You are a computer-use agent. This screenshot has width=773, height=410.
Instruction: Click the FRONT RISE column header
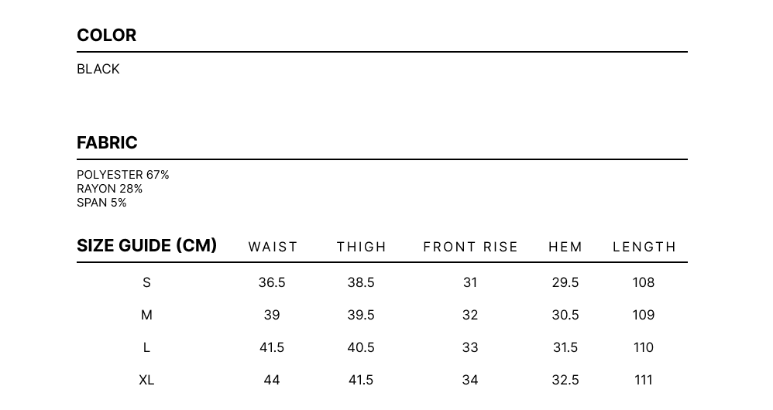tap(470, 247)
